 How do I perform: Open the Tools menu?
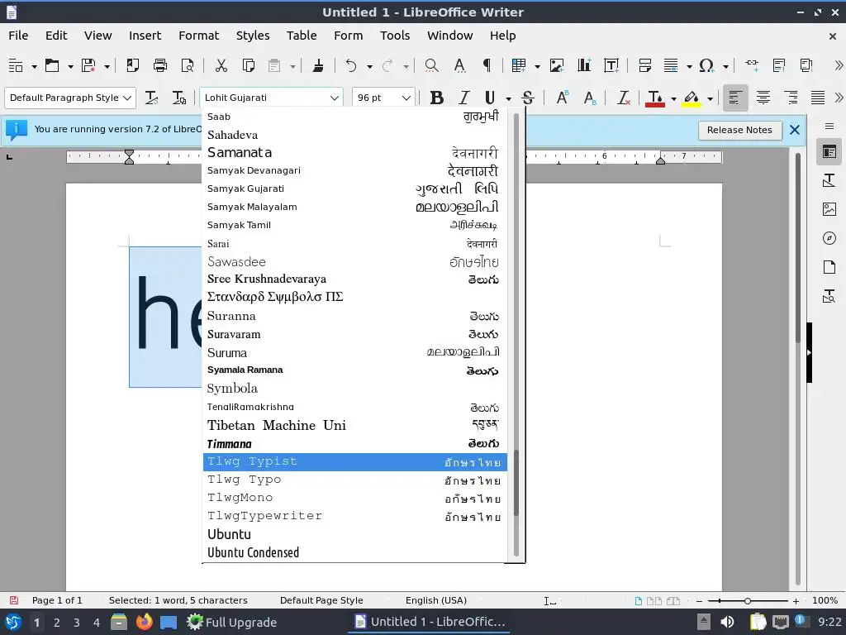point(395,36)
